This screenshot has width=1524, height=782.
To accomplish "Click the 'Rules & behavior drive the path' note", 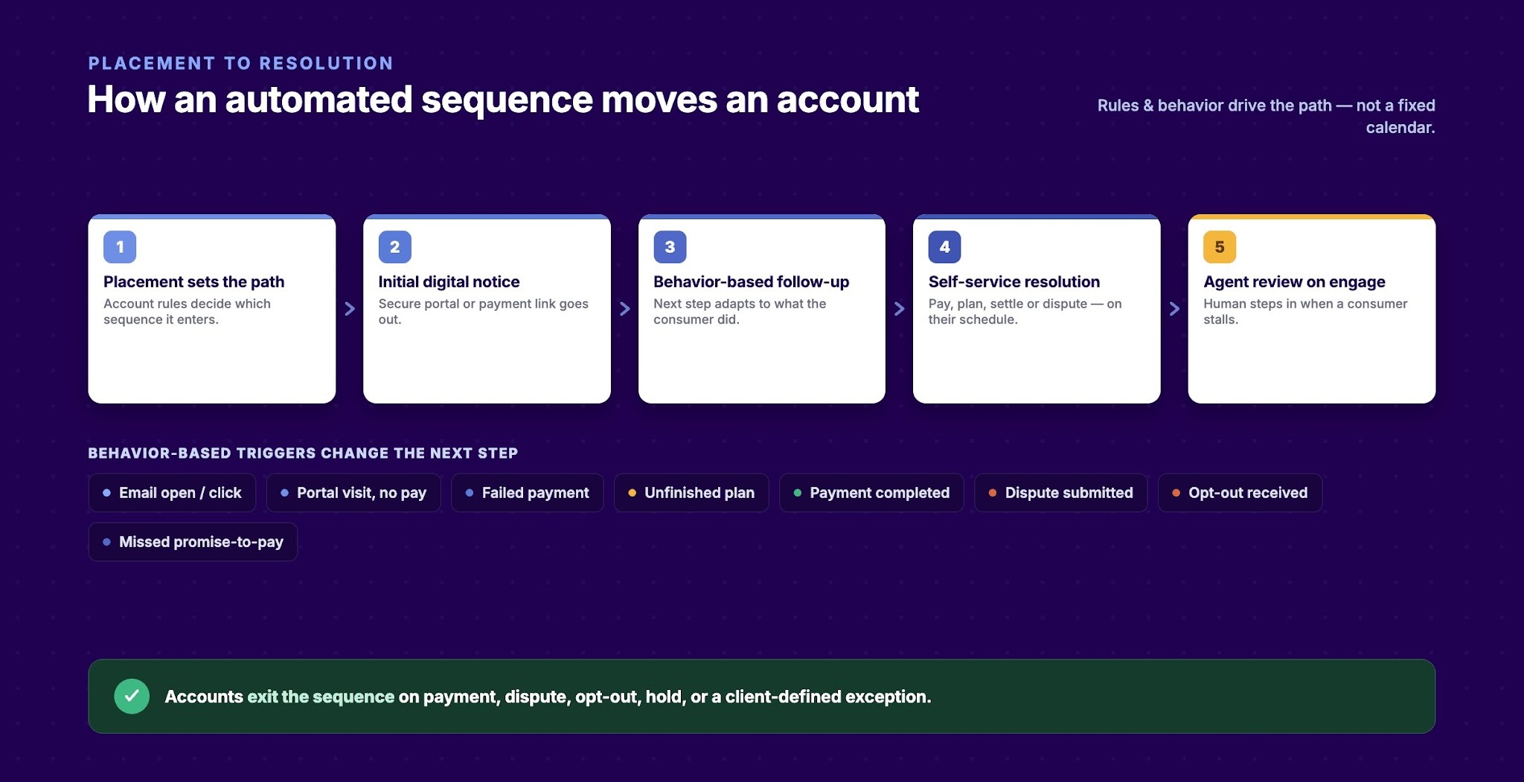I will click(1266, 116).
